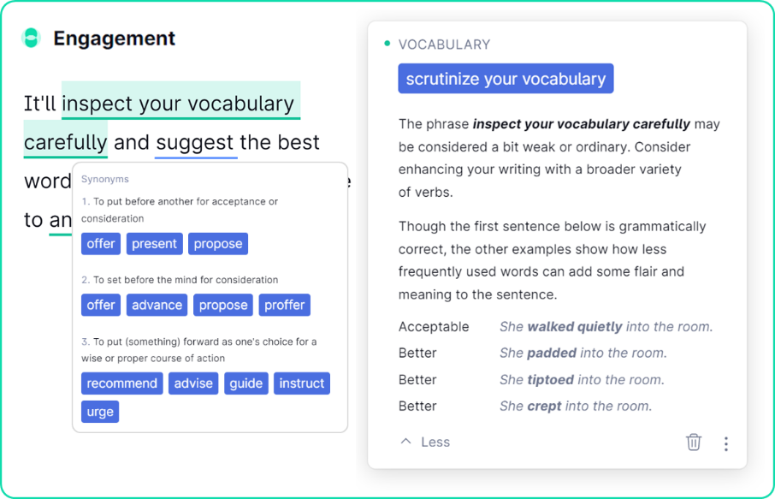
Task: Choose the synonym 'present'
Action: click(154, 244)
